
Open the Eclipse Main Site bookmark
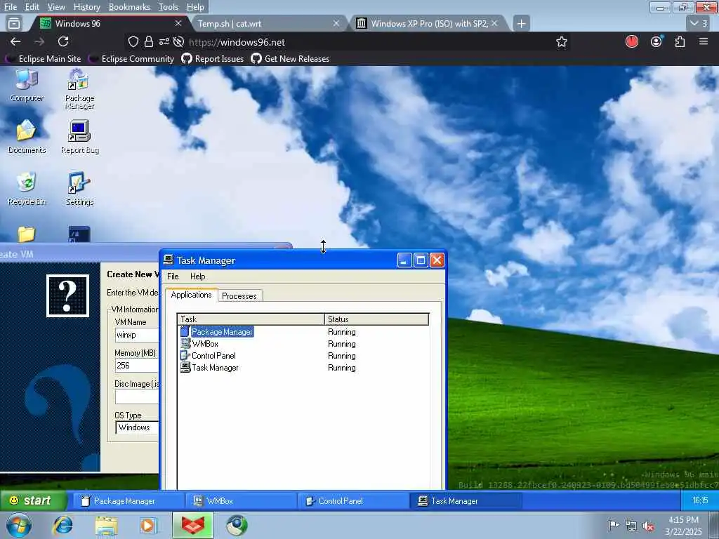[x=43, y=59]
